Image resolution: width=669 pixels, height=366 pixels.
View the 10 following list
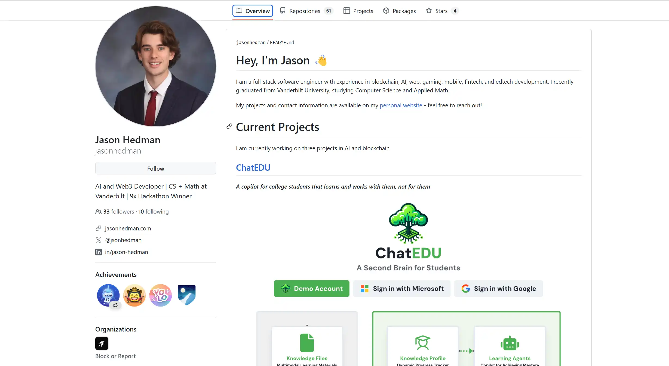[154, 212]
